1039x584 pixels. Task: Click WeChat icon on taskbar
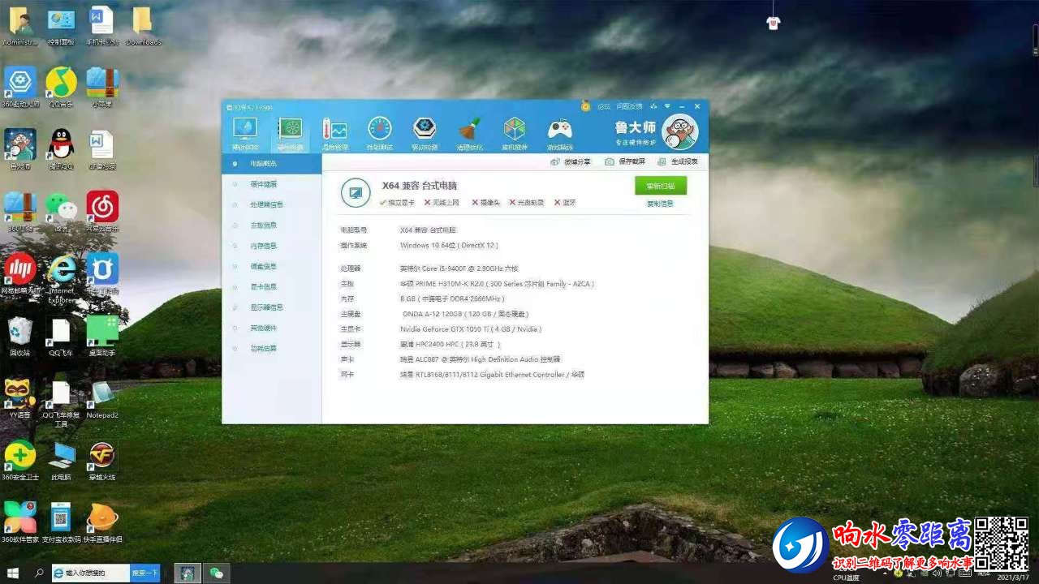[x=216, y=573]
